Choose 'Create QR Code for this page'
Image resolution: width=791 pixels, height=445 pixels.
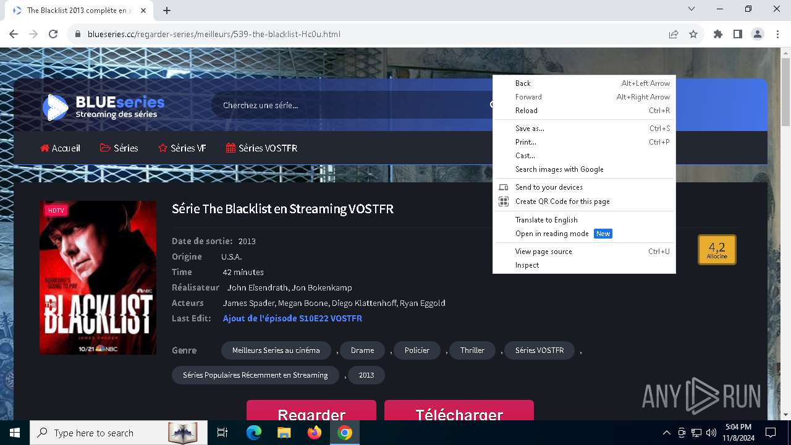tap(584, 201)
